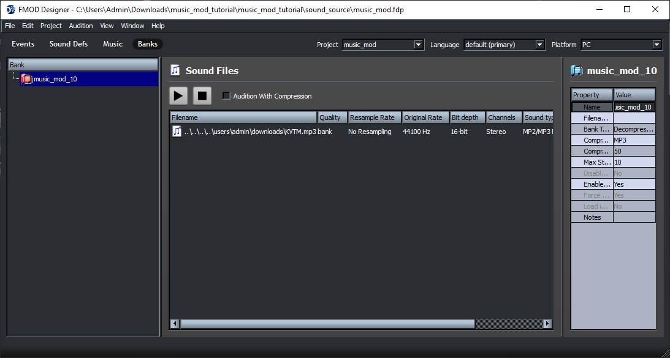Viewport: 670px width, 358px height.
Task: Click the Notes property value field
Action: (x=634, y=217)
